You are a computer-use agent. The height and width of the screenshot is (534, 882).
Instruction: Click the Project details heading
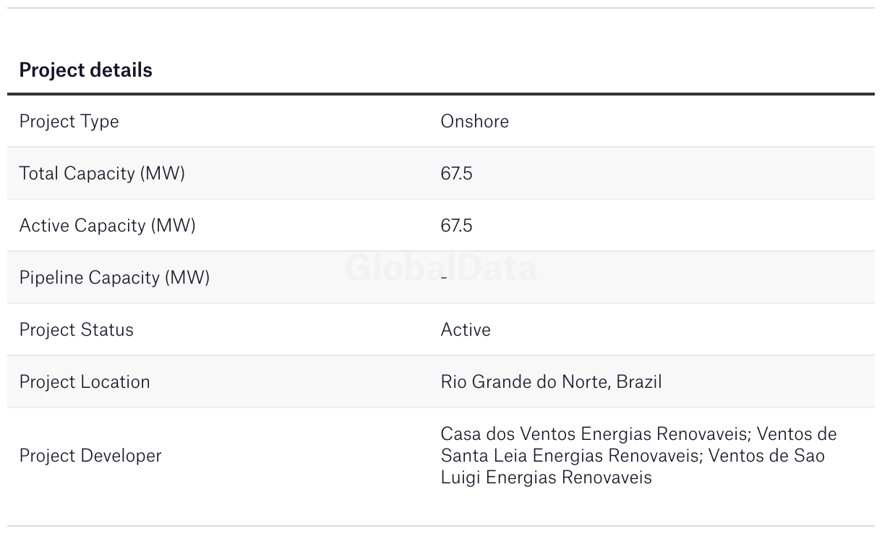(x=85, y=70)
